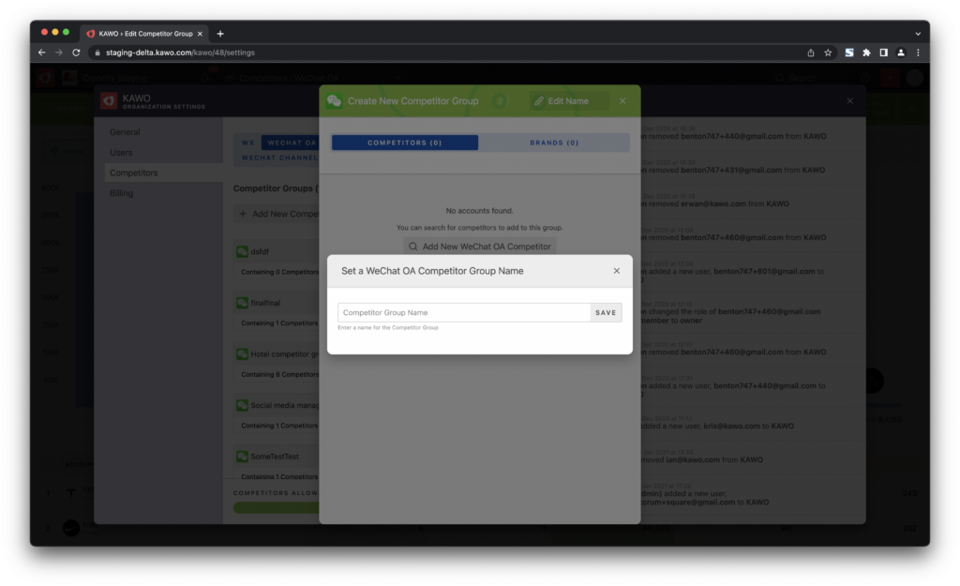
Task: Click the padlock site info icon
Action: (x=97, y=53)
